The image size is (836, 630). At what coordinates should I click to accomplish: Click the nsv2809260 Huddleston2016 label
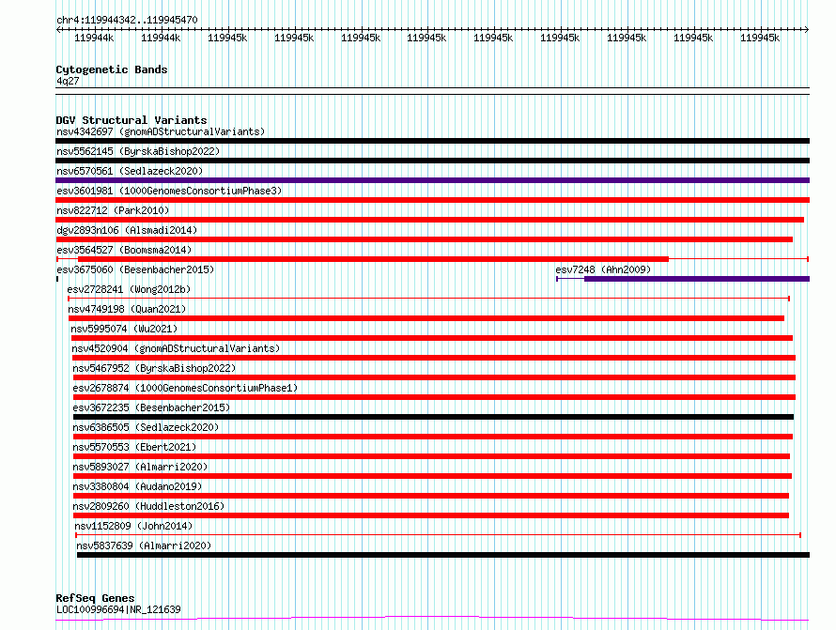click(x=148, y=506)
